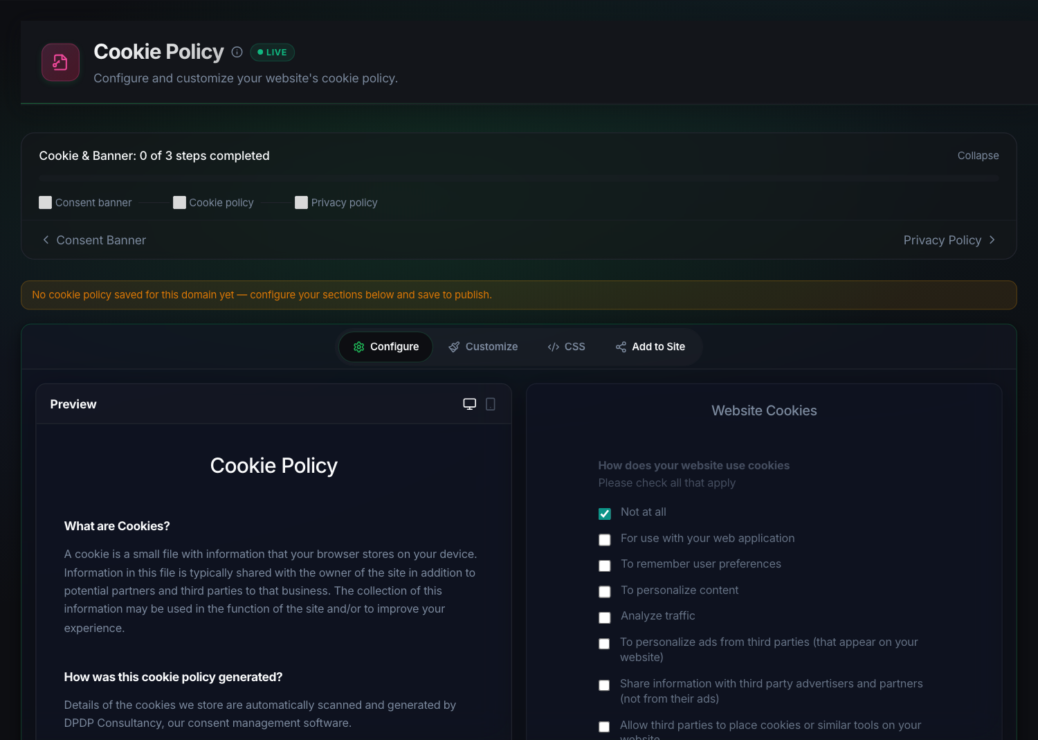
Task: Check To remember user preferences
Action: (605, 566)
